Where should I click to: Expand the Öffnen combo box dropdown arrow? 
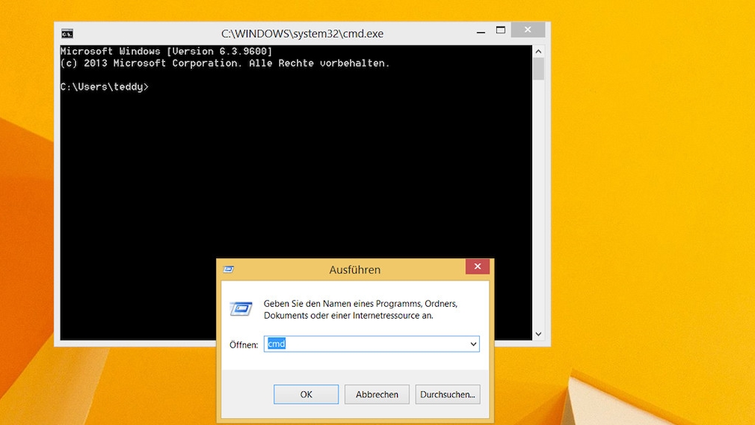pos(473,344)
